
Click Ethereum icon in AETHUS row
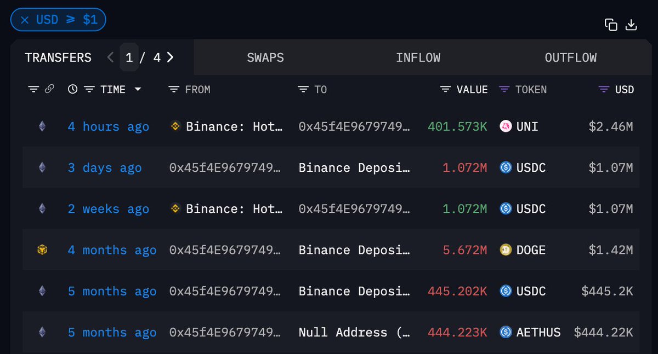[x=42, y=332]
